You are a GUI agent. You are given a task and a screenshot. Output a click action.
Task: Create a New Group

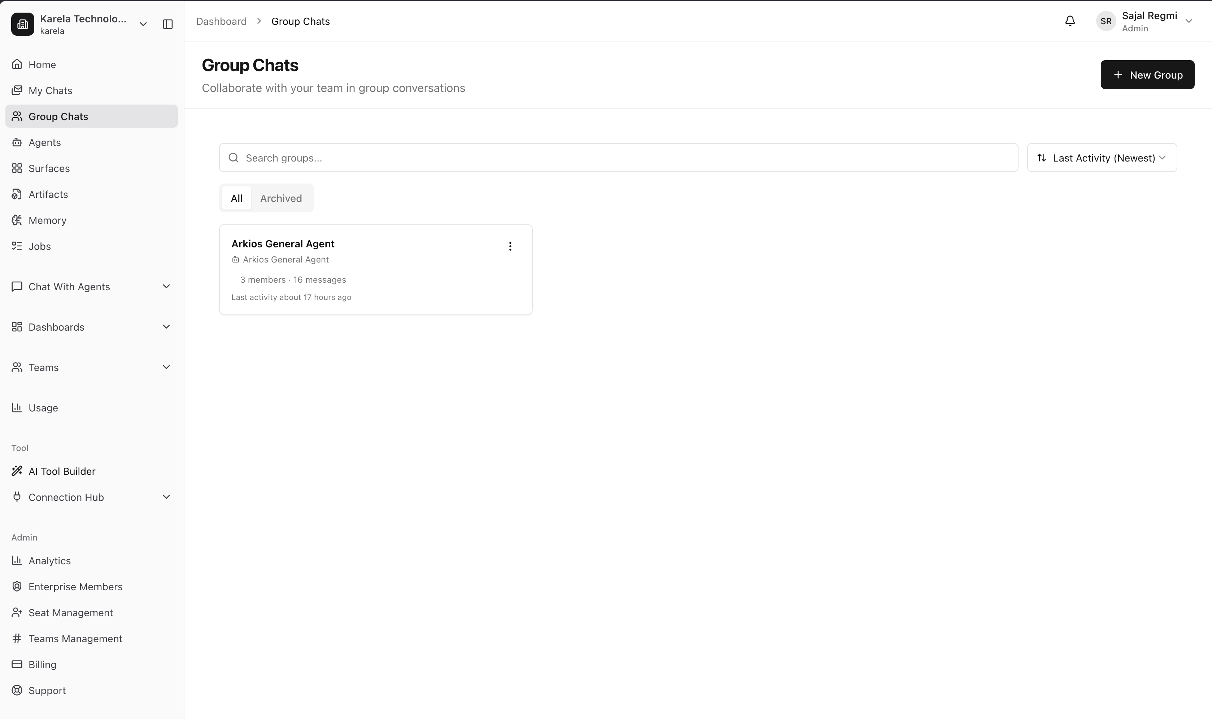pyautogui.click(x=1147, y=75)
